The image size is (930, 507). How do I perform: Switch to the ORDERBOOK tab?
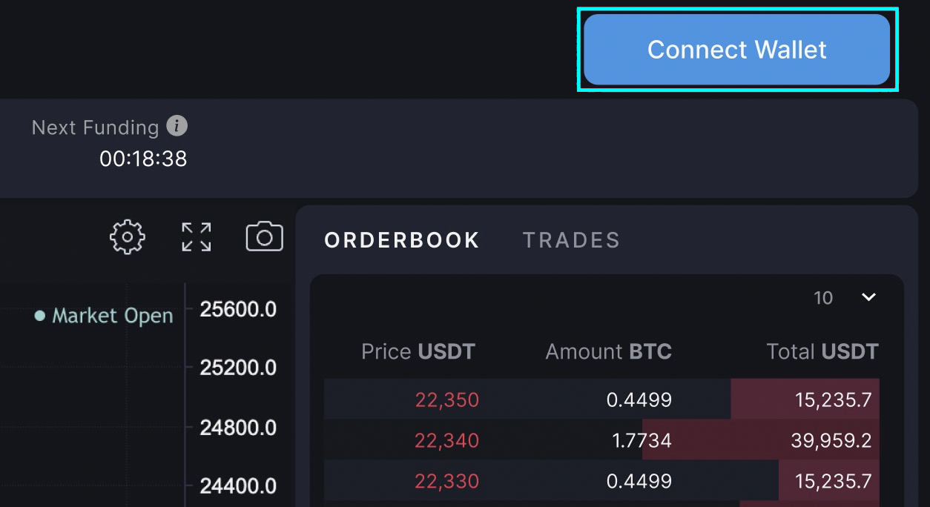click(402, 240)
